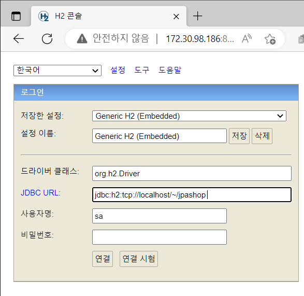
Task: Click the 삭제 delete button
Action: (262, 136)
